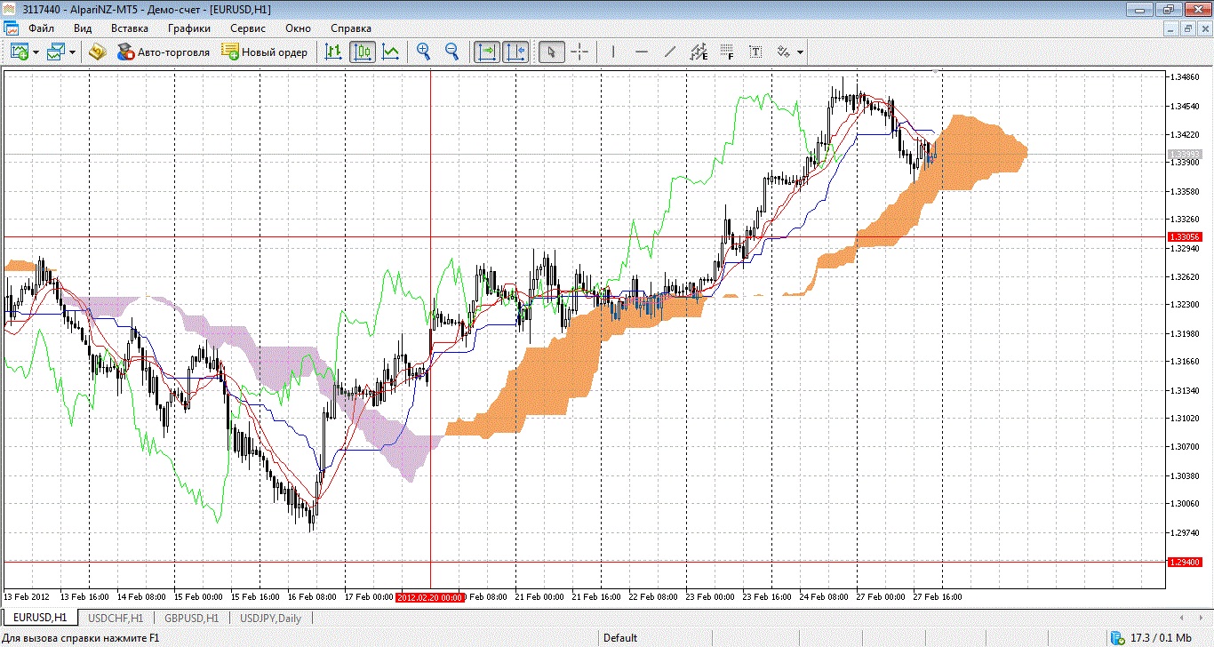The width and height of the screenshot is (1214, 647).
Task: Select the trendline drawing tool
Action: pos(670,52)
